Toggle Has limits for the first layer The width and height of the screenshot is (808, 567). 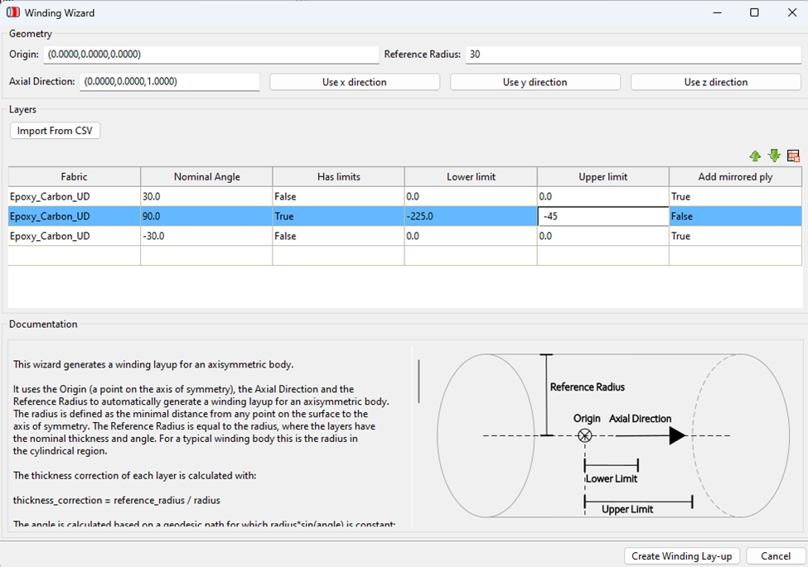click(337, 196)
